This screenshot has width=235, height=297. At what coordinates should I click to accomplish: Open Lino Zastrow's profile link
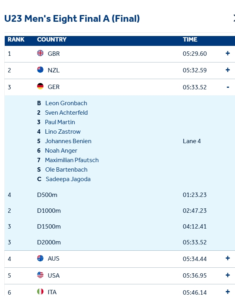click(63, 132)
